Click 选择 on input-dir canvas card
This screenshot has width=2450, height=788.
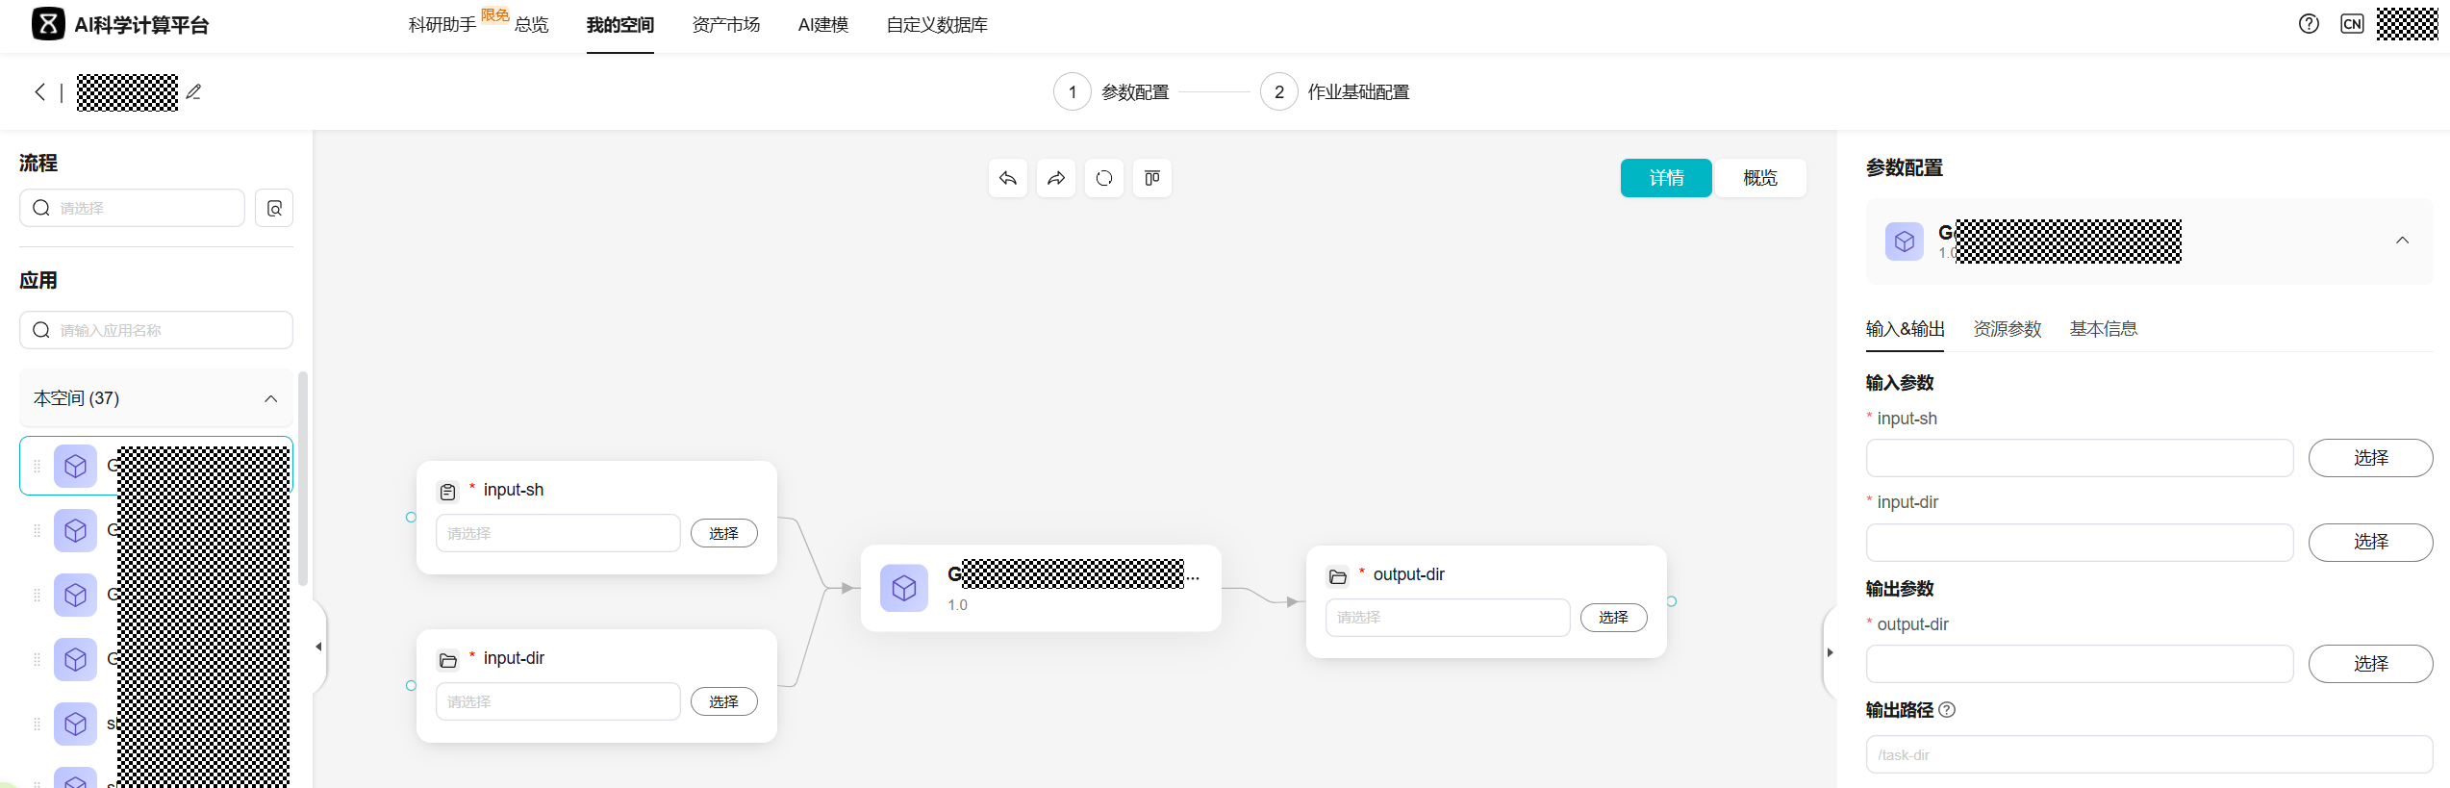723,701
